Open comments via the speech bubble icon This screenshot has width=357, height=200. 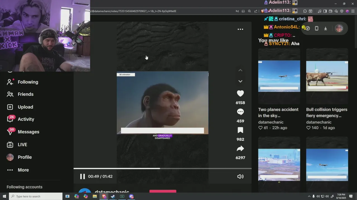point(240,112)
